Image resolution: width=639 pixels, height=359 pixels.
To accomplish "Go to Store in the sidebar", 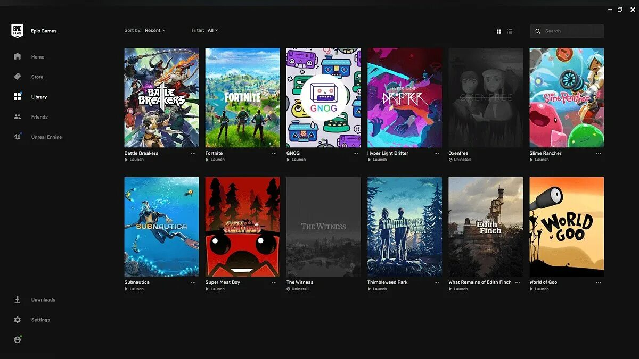I will pyautogui.click(x=37, y=77).
